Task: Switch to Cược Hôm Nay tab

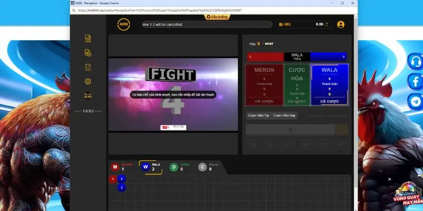Action: (x=284, y=115)
